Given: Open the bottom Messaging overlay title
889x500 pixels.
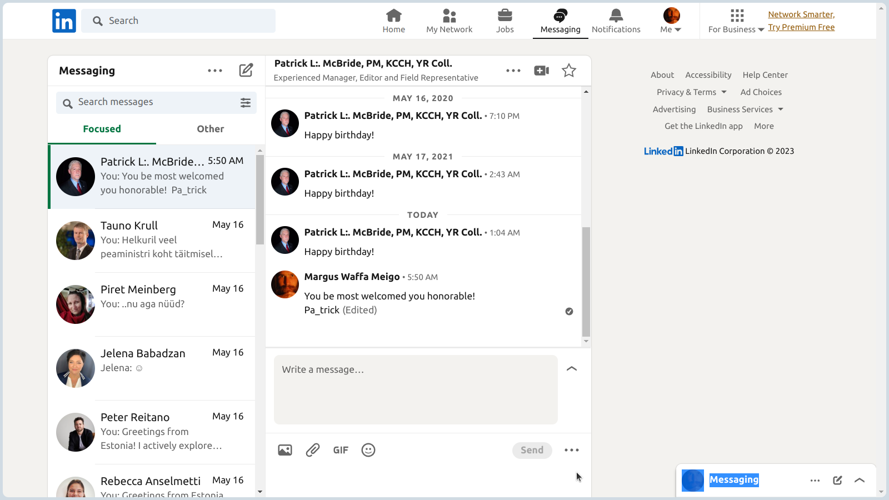Looking at the screenshot, I should tap(734, 480).
